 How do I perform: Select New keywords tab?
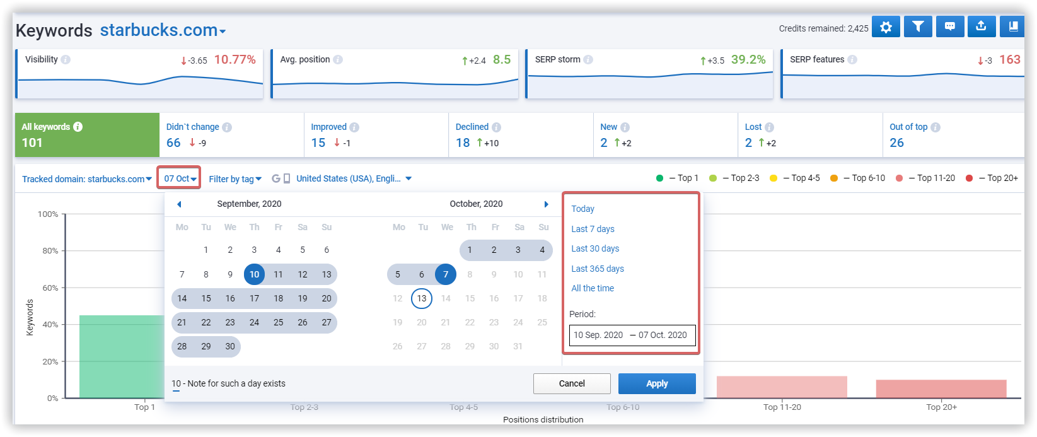click(x=666, y=135)
